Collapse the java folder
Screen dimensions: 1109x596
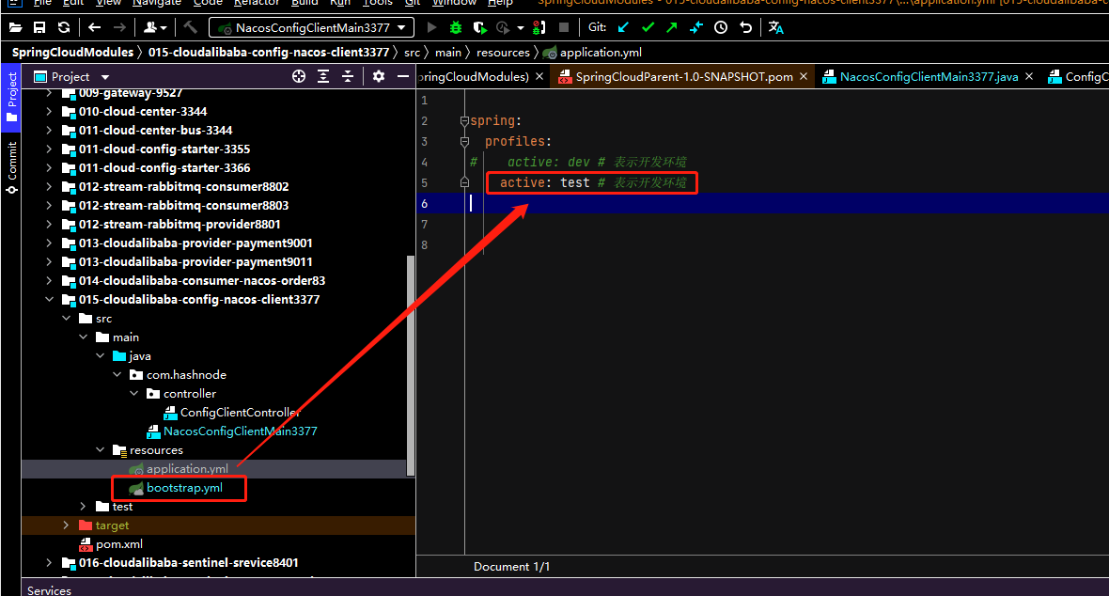coord(101,356)
